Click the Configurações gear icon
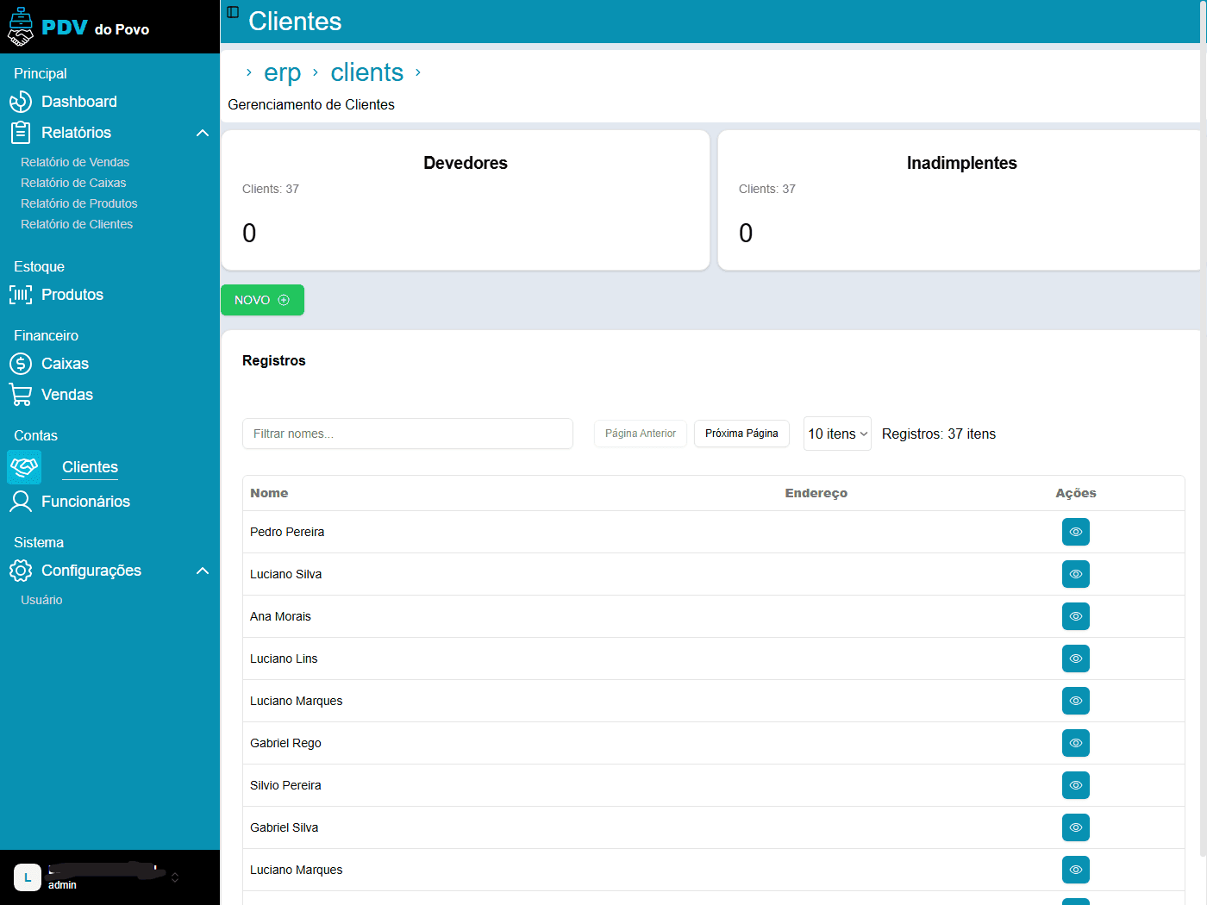Image resolution: width=1207 pixels, height=905 pixels. pyautogui.click(x=21, y=571)
